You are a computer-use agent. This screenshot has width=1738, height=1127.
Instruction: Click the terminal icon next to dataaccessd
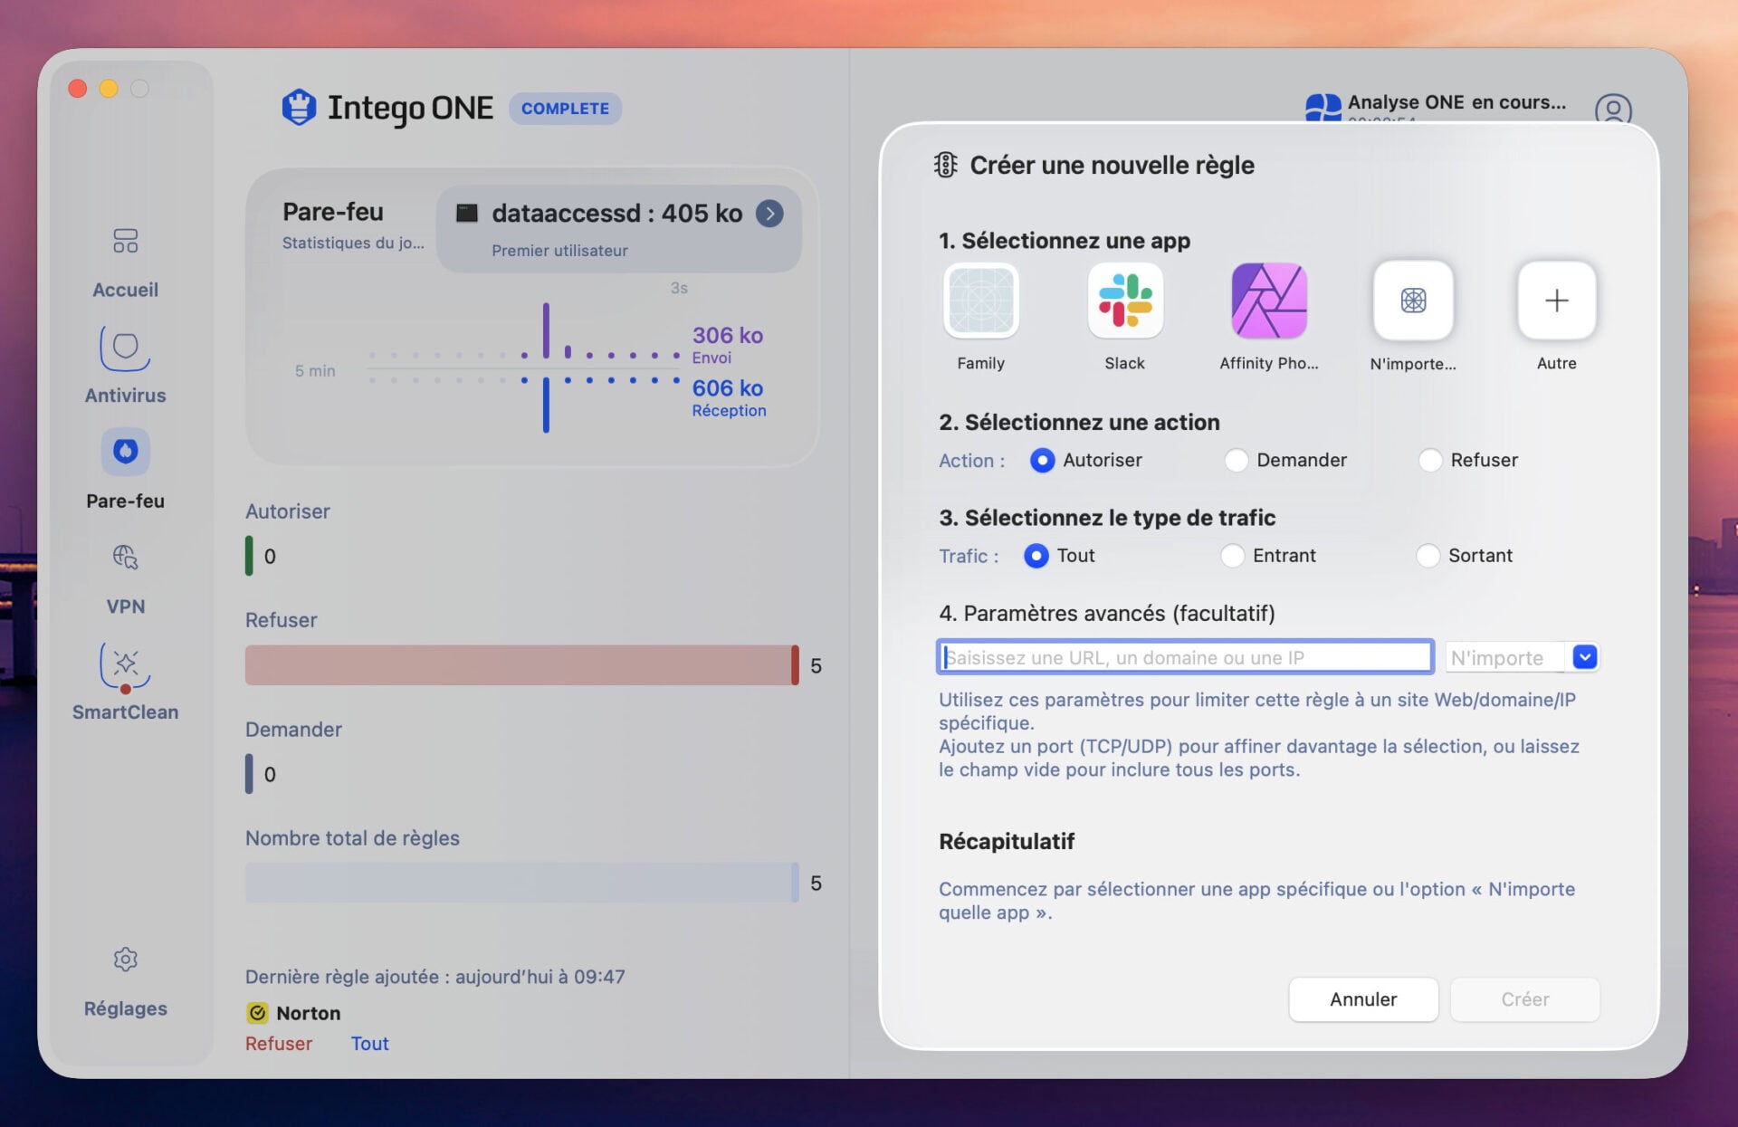tap(467, 214)
